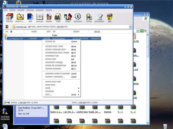Click the Extract To toolbar icon
Viewport: 173px width, 129px height.
point(20,18)
